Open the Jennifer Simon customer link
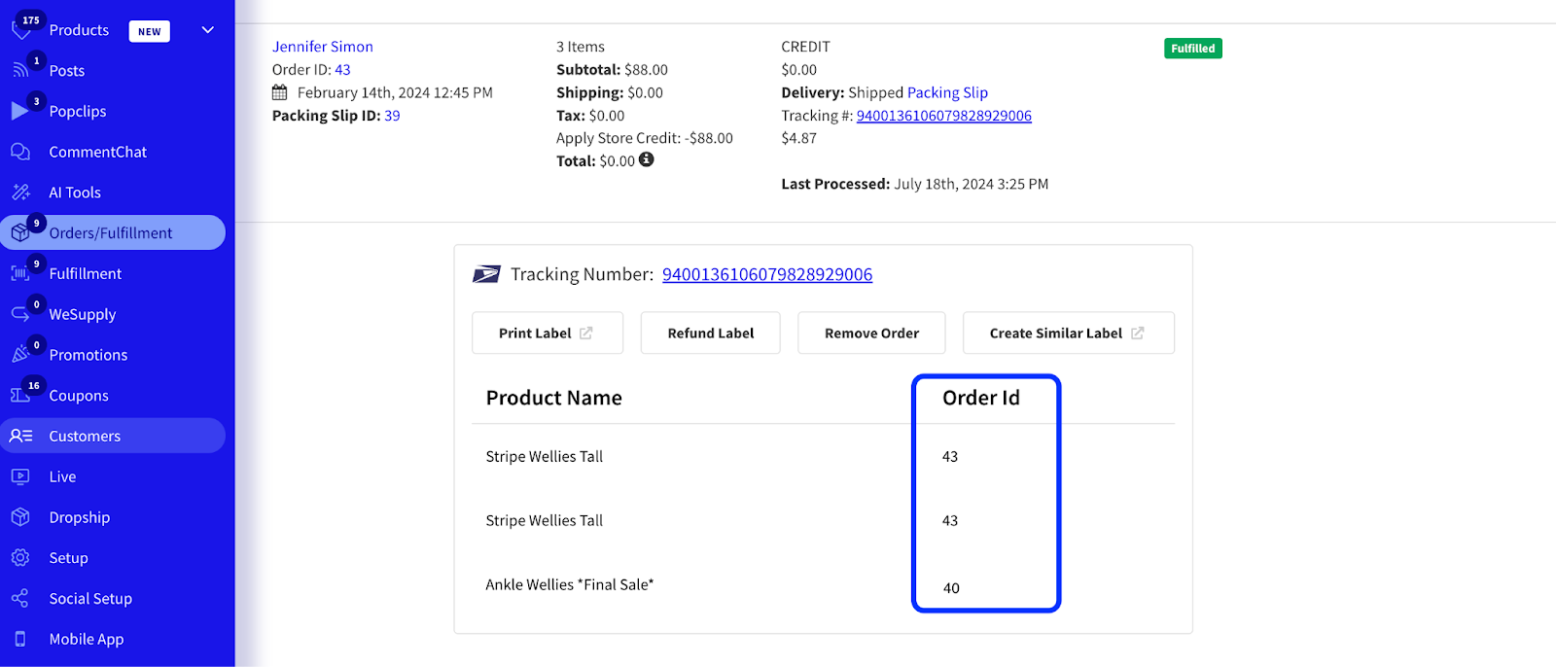Viewport: 1556px width, 667px height. pos(323,47)
